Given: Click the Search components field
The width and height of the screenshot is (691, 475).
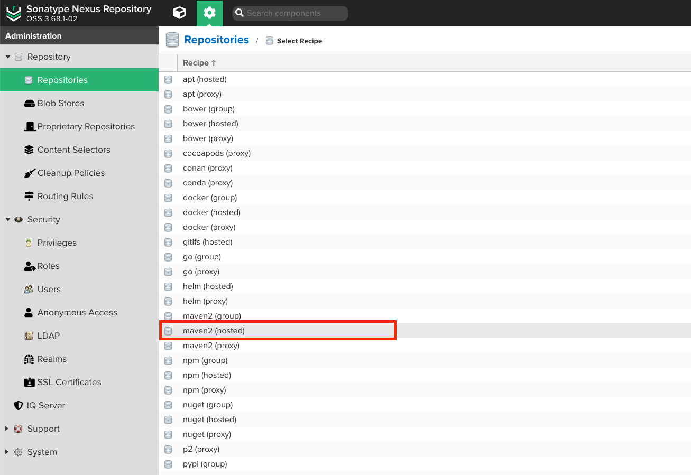Looking at the screenshot, I should [290, 13].
